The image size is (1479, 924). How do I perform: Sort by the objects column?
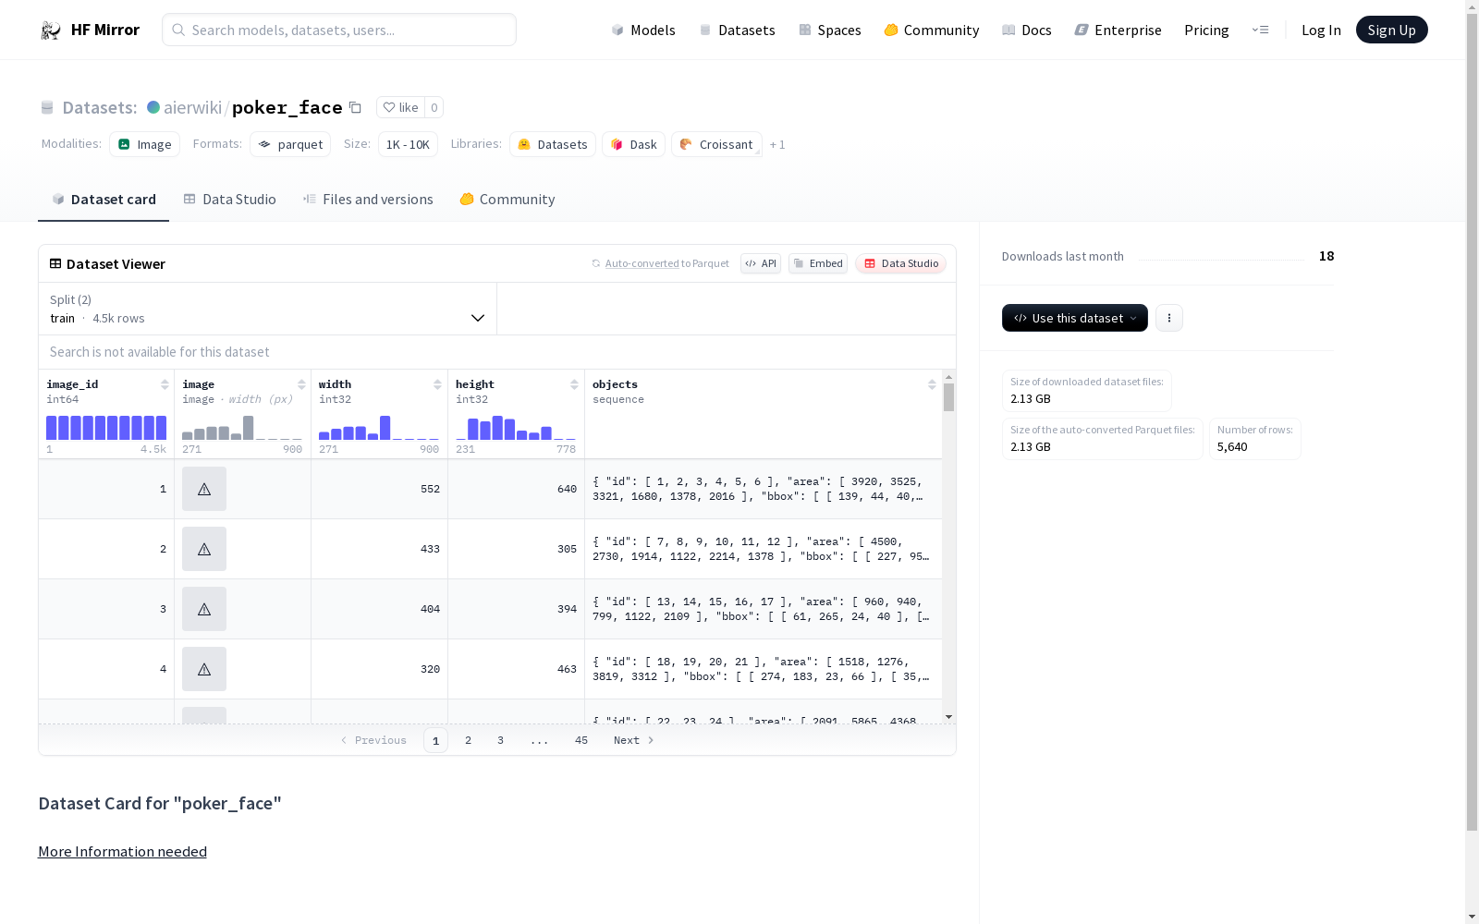click(932, 384)
